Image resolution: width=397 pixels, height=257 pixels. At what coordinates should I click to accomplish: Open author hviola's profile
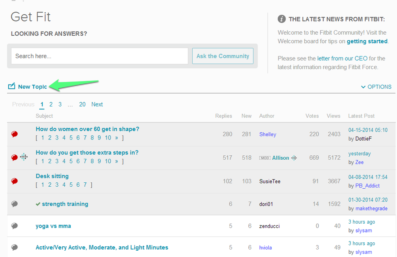[265, 247]
